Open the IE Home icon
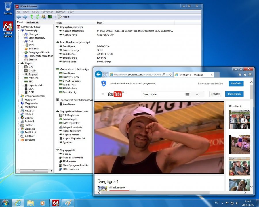This screenshot has height=207, width=259. coord(240,75)
